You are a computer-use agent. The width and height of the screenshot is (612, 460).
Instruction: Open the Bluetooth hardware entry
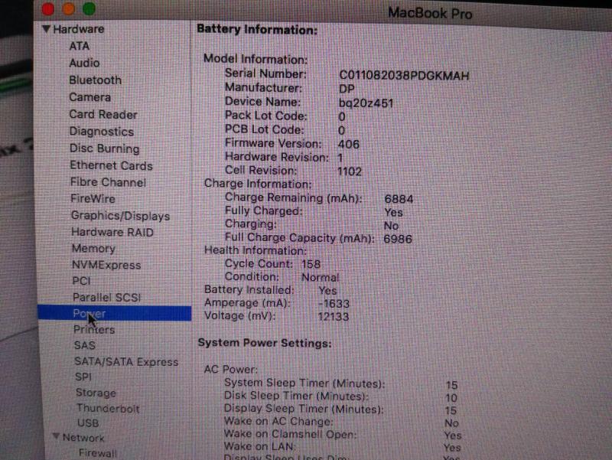pos(95,80)
